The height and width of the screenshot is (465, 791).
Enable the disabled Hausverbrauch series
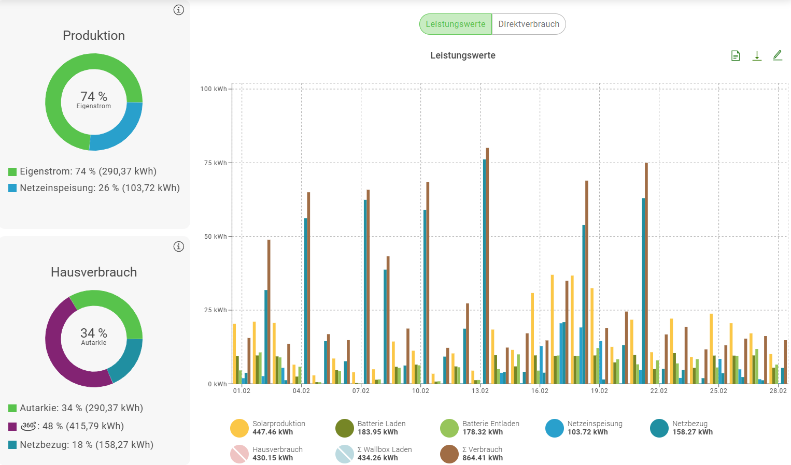pos(239,454)
